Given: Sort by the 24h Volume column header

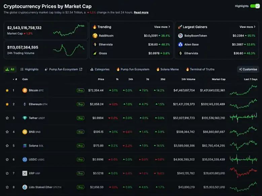Looking at the screenshot, I should [x=188, y=79].
